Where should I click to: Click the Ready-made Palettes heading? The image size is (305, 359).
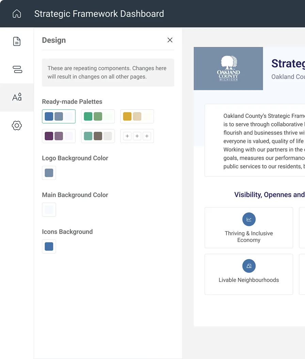[72, 102]
